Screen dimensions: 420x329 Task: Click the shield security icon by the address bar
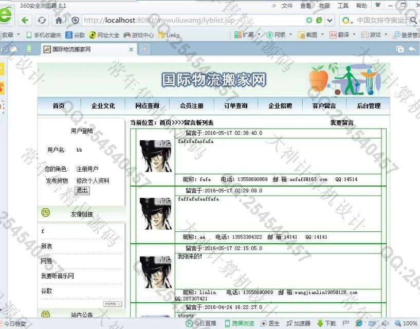(75, 21)
